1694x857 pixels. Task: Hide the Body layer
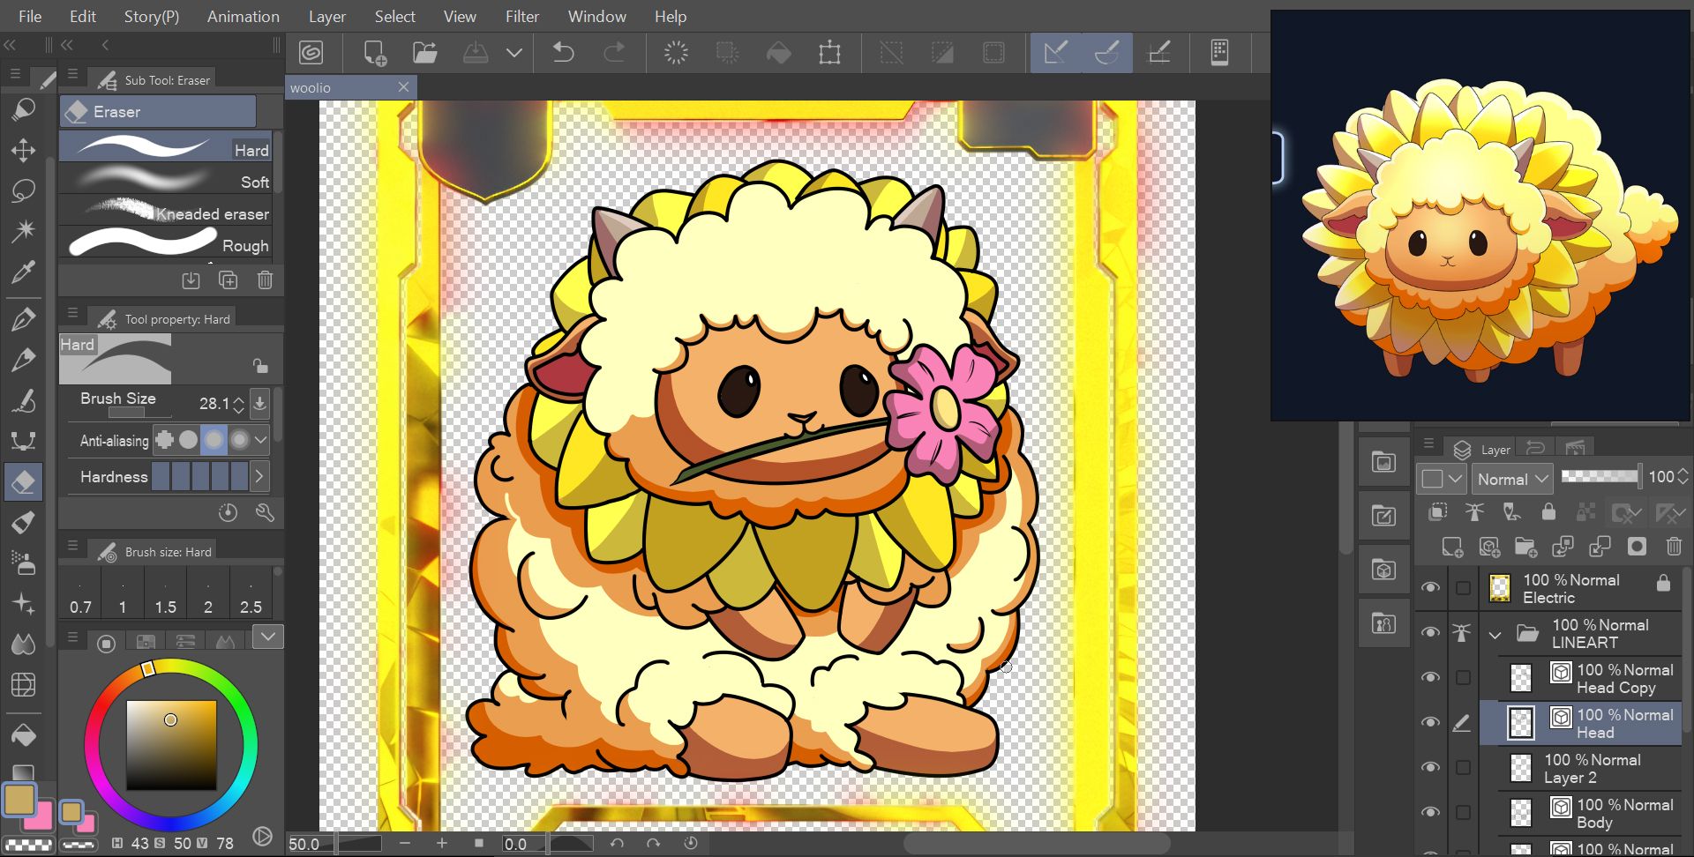[1431, 813]
